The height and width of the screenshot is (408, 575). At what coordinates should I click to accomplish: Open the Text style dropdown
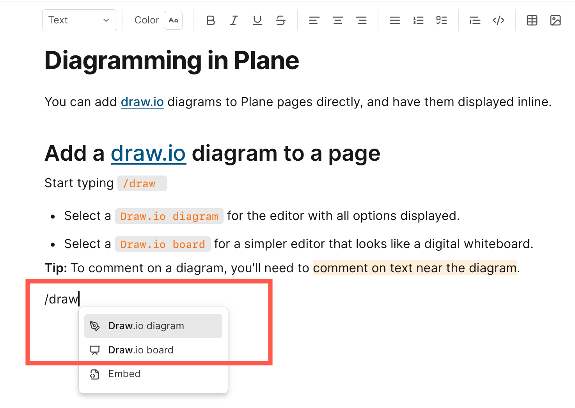[79, 20]
